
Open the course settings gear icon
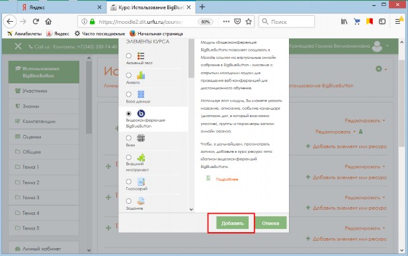coord(379,69)
